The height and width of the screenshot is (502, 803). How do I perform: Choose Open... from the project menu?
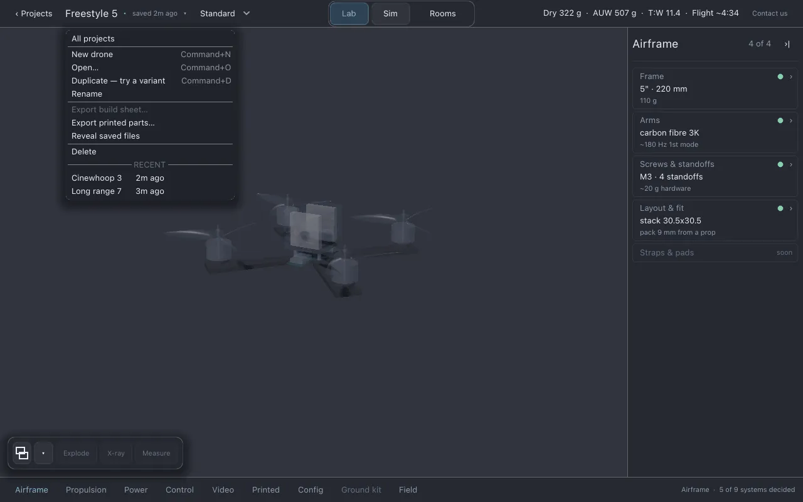tap(151, 68)
